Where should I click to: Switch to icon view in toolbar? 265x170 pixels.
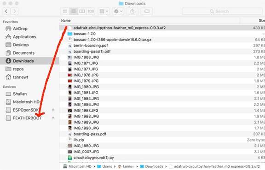pos(65,11)
